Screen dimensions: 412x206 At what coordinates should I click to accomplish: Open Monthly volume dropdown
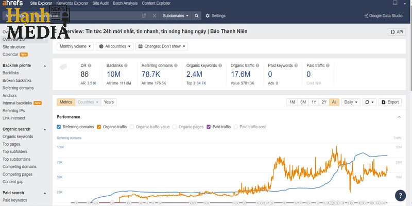[x=75, y=46]
